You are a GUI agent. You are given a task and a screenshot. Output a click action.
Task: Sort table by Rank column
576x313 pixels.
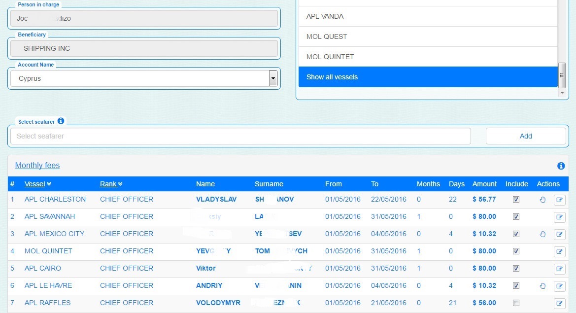(111, 184)
